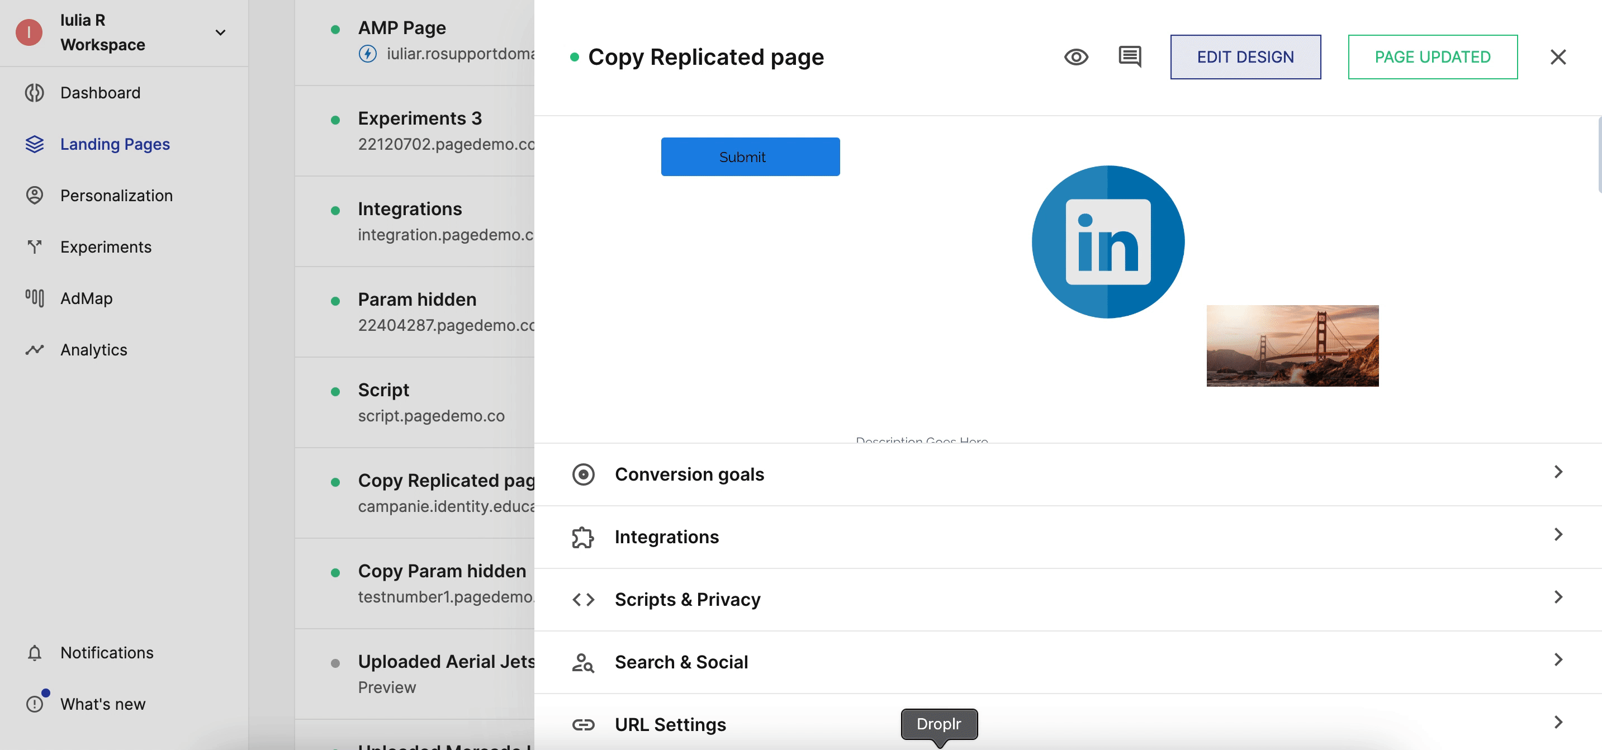Click the Notifications bell icon

[x=34, y=652]
